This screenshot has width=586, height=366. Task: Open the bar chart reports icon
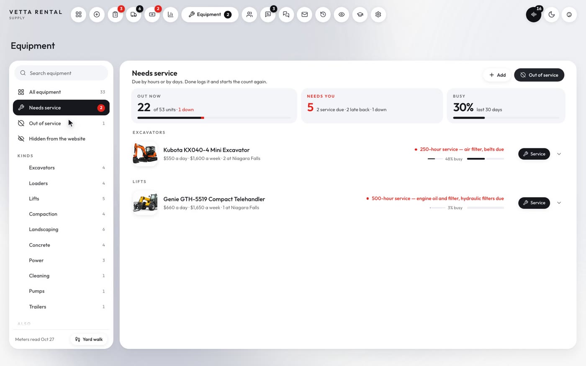[170, 15]
